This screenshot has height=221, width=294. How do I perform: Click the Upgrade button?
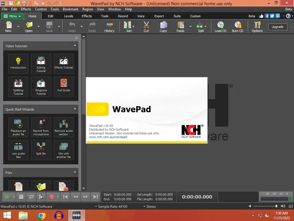pos(278,27)
